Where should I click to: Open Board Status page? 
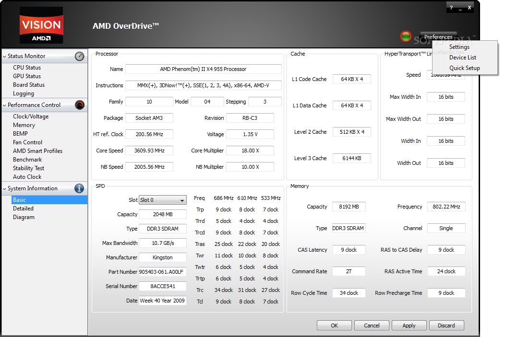click(29, 85)
